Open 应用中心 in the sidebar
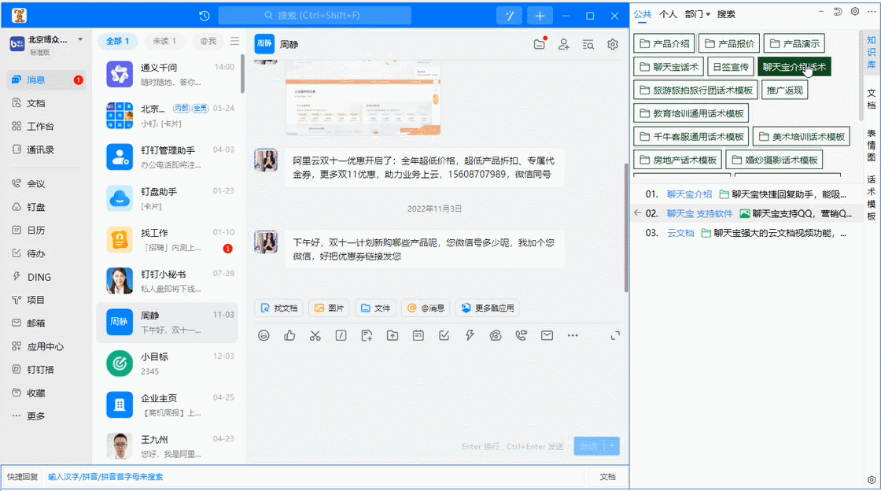The width and height of the screenshot is (881, 491). coord(46,347)
